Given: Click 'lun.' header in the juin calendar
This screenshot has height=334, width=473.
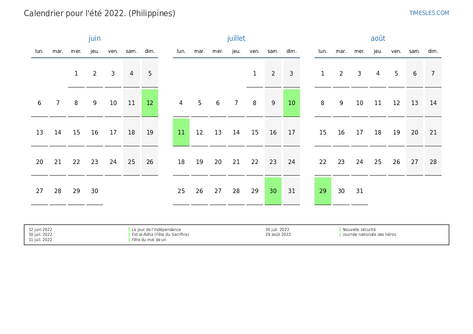Looking at the screenshot, I should click(x=40, y=51).
